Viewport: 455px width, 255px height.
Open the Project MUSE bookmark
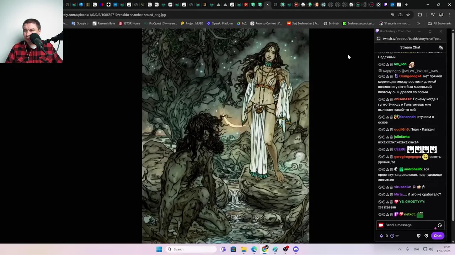tap(192, 24)
